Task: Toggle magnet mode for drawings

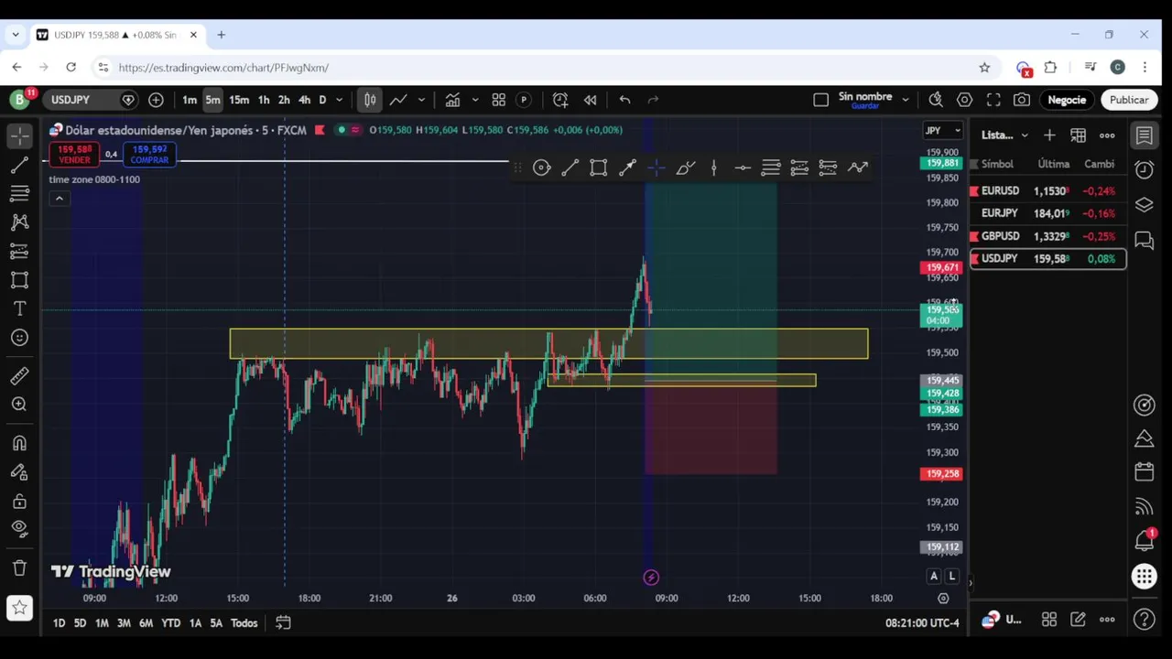Action: 19,443
